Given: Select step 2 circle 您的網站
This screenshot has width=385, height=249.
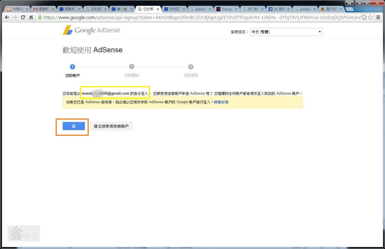Looking at the screenshot, I should pos(132,67).
